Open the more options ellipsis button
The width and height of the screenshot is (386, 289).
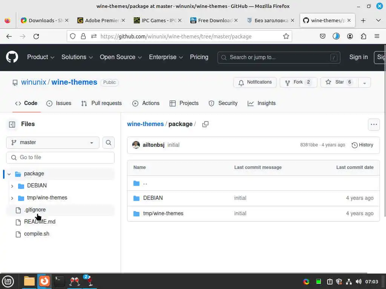tap(374, 124)
